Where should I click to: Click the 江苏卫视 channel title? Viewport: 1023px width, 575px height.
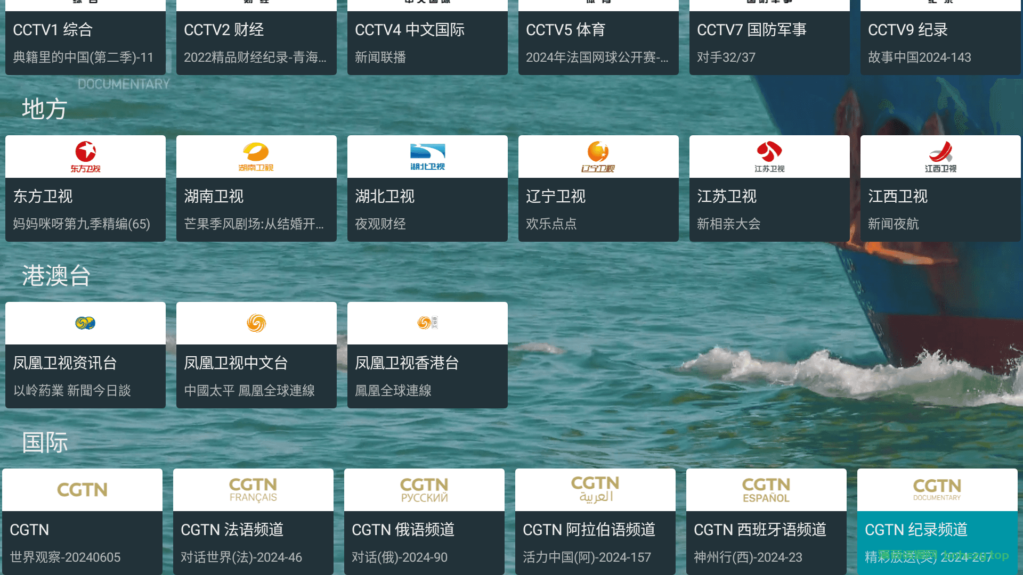[x=727, y=196]
